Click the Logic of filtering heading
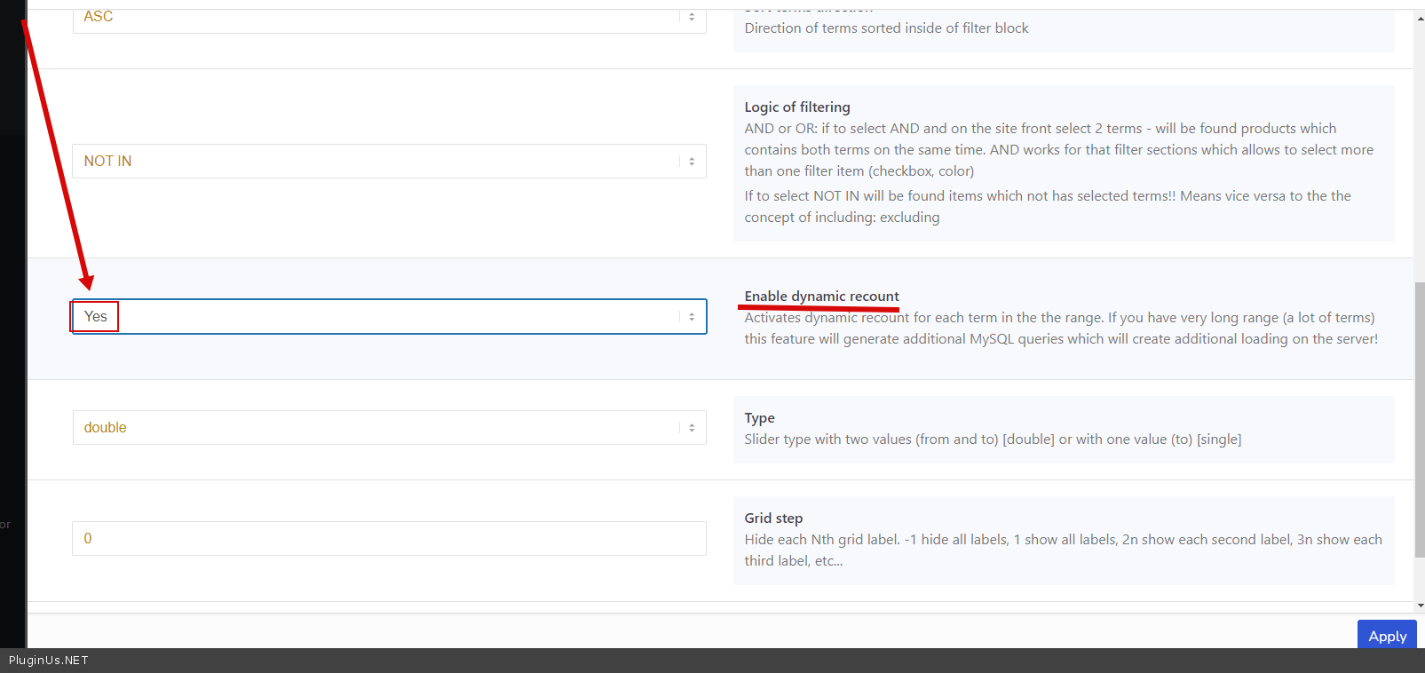1425x673 pixels. pyautogui.click(x=796, y=107)
